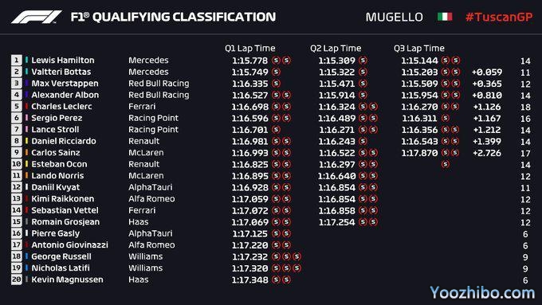Click Lewis Hamilton's teal team color bar
Screen dimensions: 542x305
(x=26, y=60)
